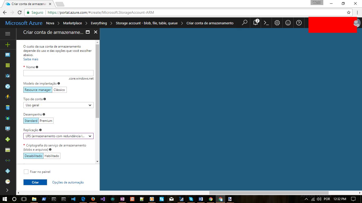Screen dimensions: 362x203
Task: Open the Tipo de conta dropdown
Action: [58, 105]
